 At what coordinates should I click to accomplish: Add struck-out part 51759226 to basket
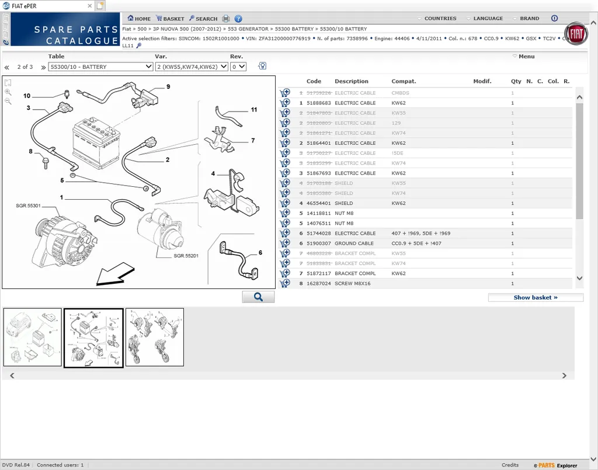(x=285, y=93)
